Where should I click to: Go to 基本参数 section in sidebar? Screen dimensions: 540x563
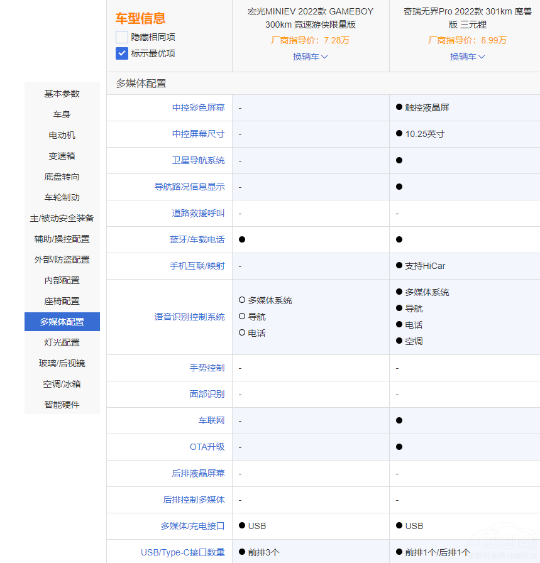[x=62, y=94]
